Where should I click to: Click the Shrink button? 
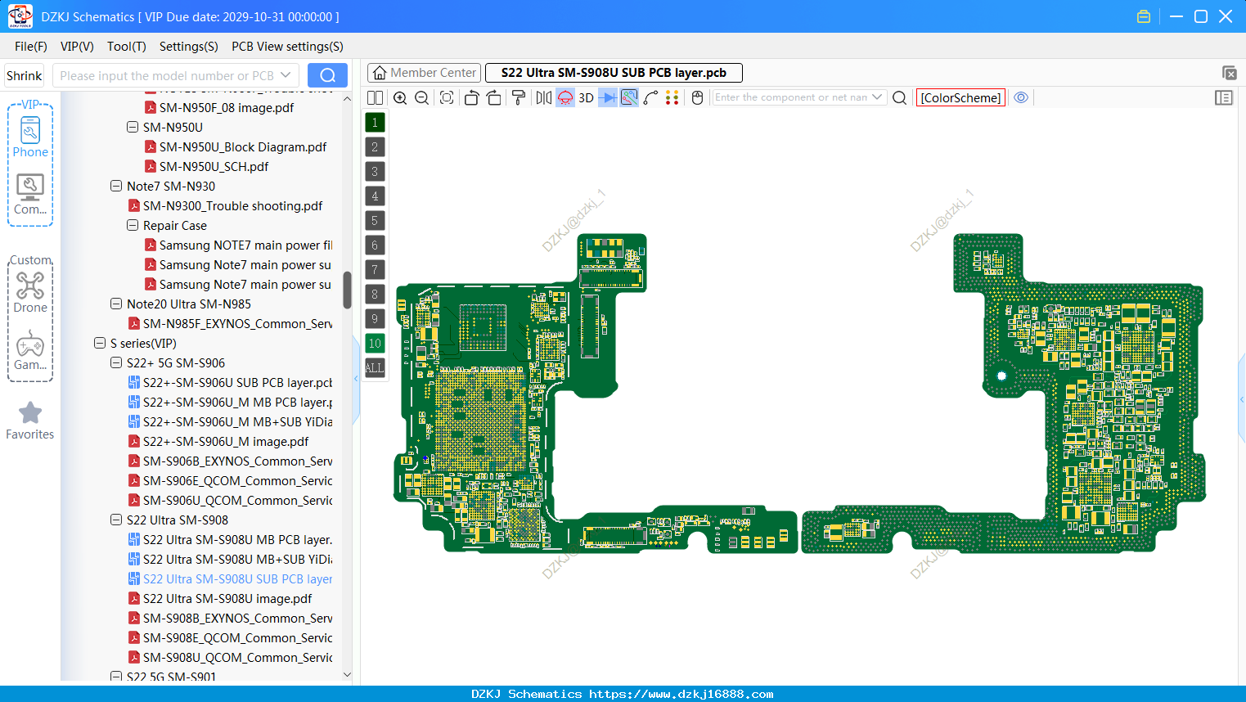pyautogui.click(x=24, y=75)
